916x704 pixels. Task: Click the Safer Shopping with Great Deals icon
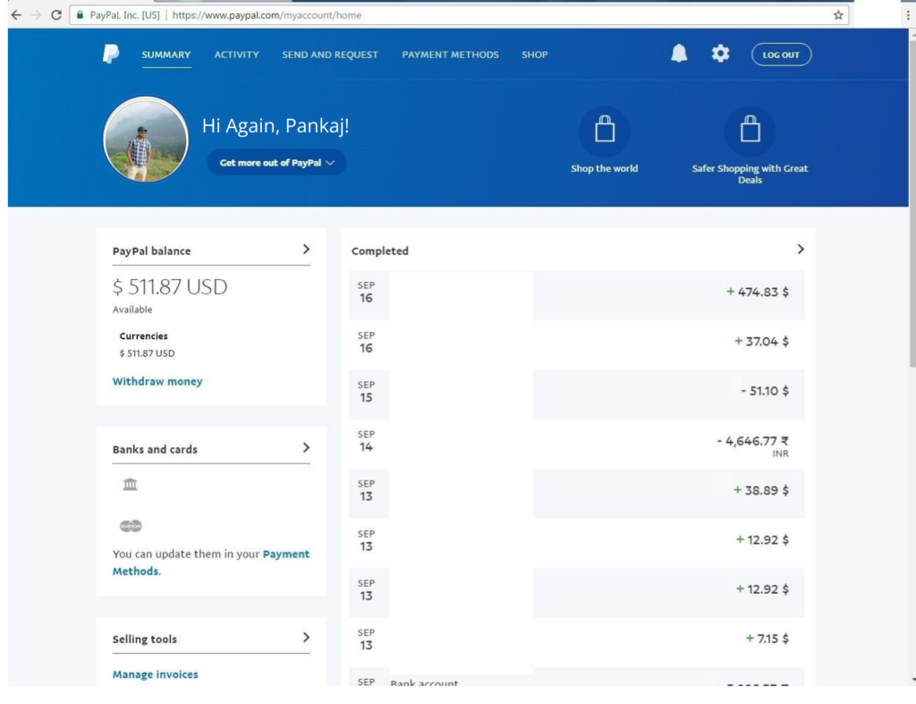[751, 130]
